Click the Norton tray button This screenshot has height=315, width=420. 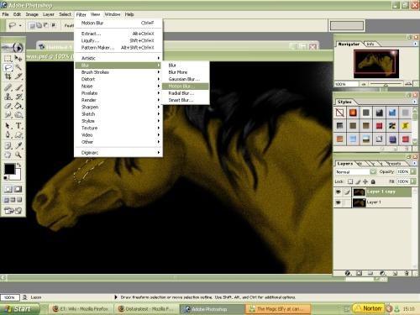pos(369,308)
